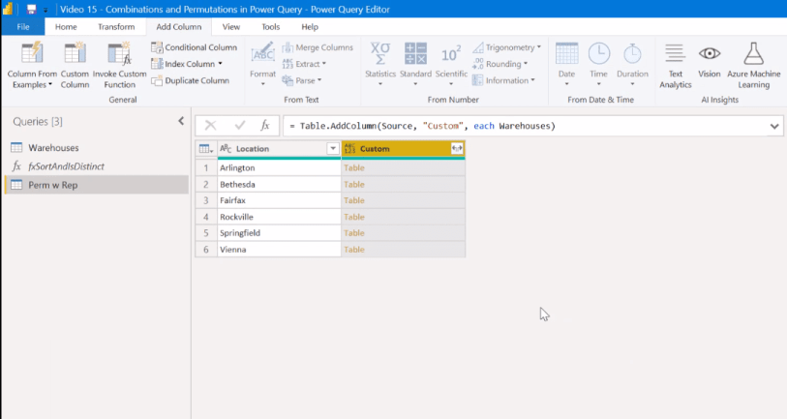Click the Bethesda cell
Screen dimensions: 787x419
coord(279,184)
